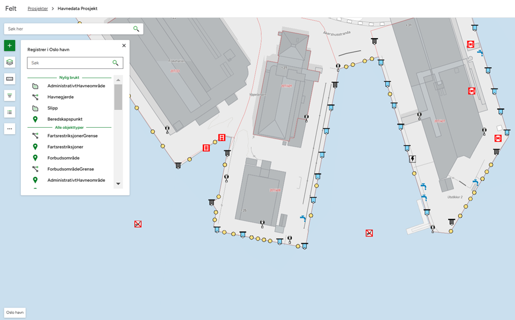Pick Beredskapspunkt in the list
This screenshot has width=515, height=320.
(x=65, y=119)
